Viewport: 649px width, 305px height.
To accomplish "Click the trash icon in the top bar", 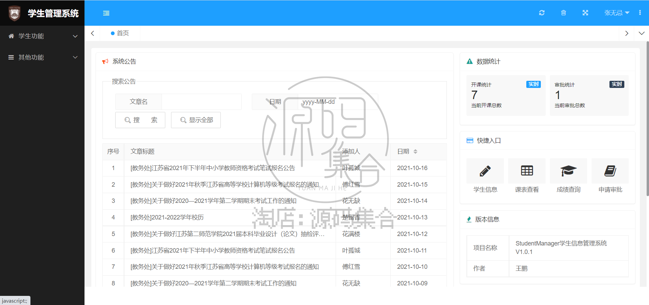I will [x=563, y=13].
